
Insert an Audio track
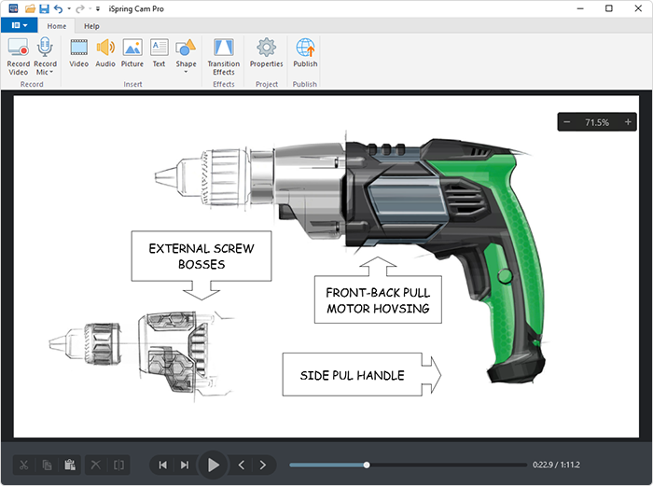[105, 52]
